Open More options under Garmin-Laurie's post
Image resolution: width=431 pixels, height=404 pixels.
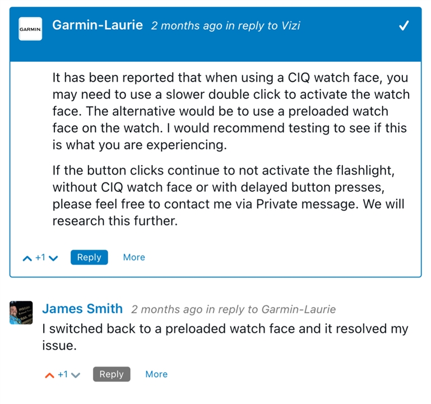click(134, 258)
